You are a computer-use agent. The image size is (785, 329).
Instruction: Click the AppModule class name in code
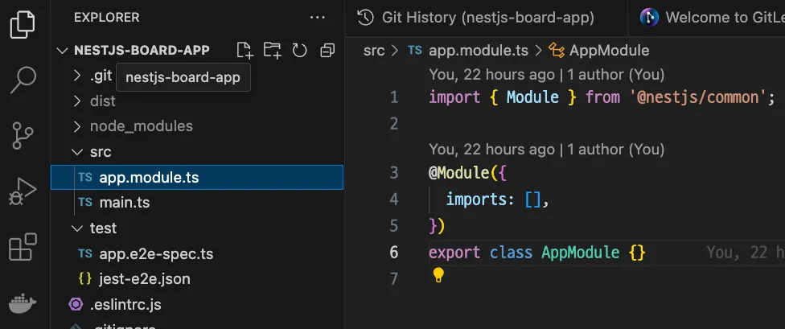click(x=580, y=253)
